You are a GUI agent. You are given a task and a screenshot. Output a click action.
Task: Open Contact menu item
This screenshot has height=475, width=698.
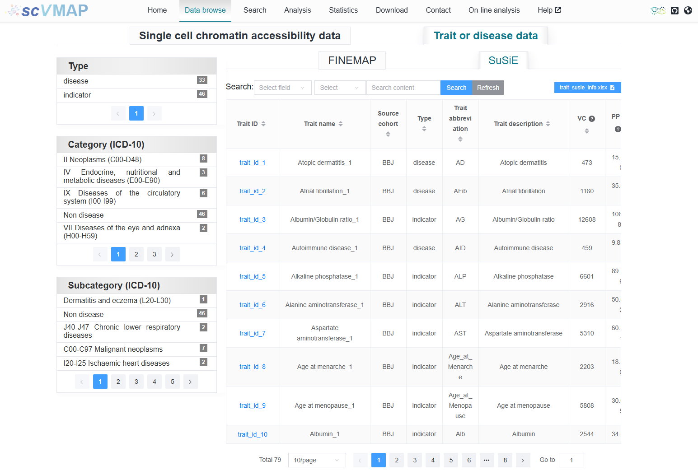point(438,10)
